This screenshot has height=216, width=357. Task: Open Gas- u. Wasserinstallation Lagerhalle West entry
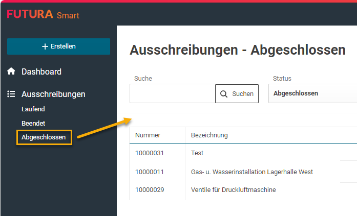[251, 172]
